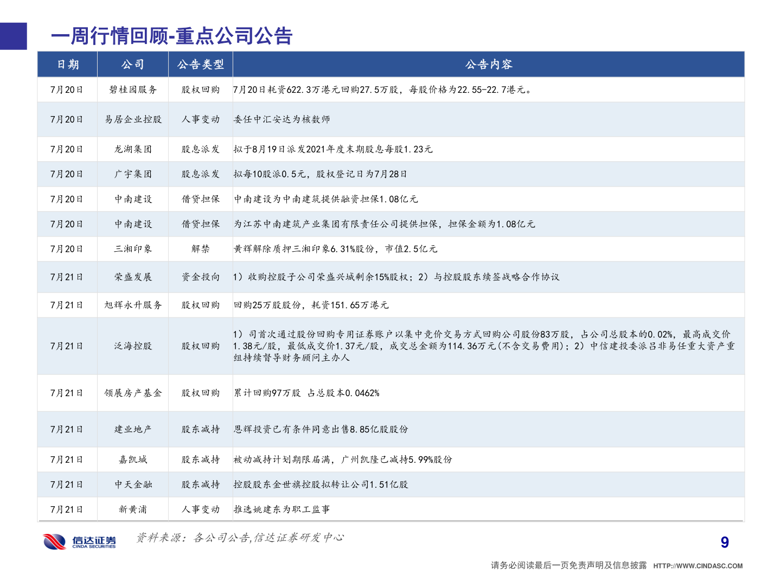Click the 泛海控股 row entry
Viewport: 781px width, 586px height.
[x=132, y=345]
